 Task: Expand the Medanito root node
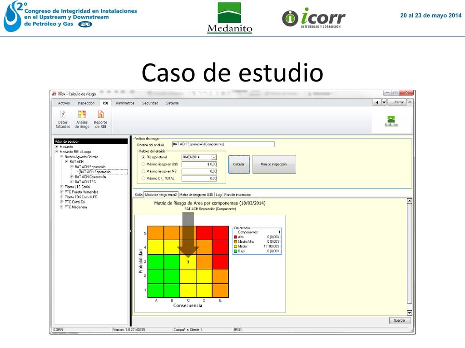point(57,147)
